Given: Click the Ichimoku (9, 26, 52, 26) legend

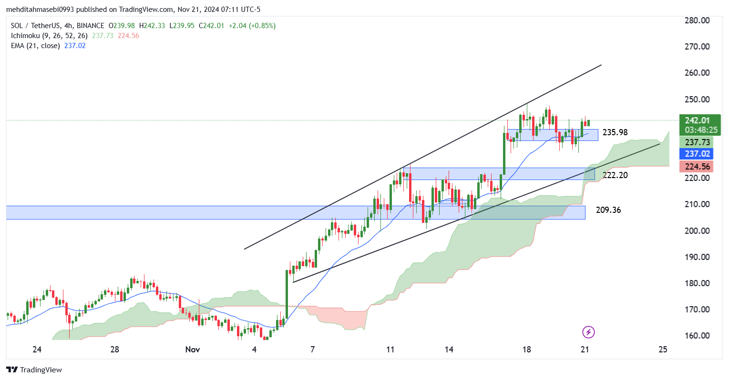Looking at the screenshot, I should 49,36.
